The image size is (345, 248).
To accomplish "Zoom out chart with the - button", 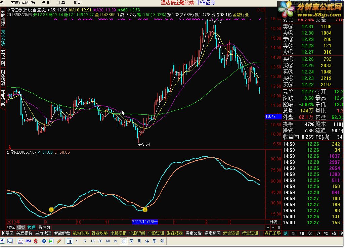I will [x=273, y=228].
